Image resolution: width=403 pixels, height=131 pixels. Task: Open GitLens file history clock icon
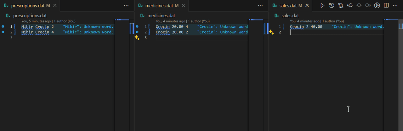[332, 5]
